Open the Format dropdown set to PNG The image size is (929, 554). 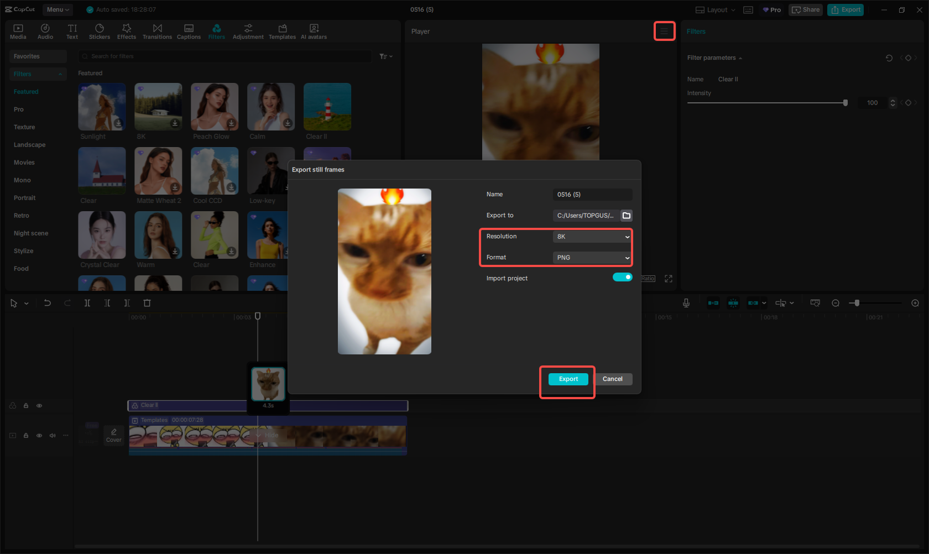[x=591, y=257]
